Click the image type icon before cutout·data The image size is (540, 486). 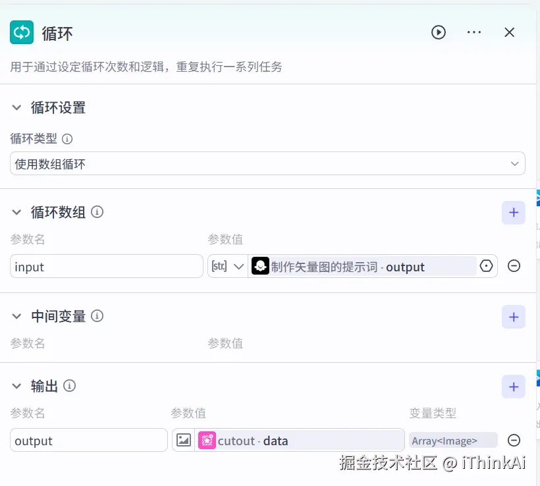[184, 440]
